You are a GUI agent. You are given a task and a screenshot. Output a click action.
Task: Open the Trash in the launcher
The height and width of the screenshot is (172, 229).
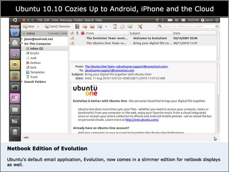[x=15, y=132]
